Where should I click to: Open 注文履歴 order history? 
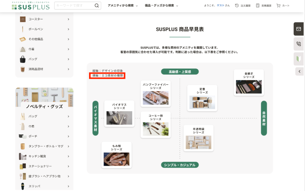243,6
